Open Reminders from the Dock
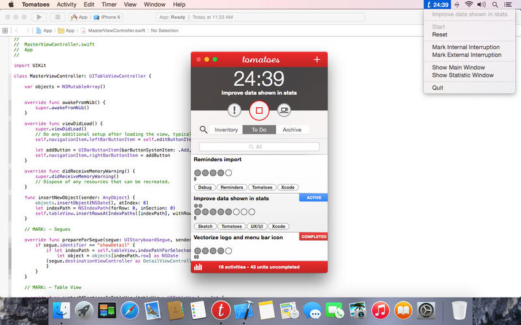521x325 pixels. pyautogui.click(x=198, y=311)
